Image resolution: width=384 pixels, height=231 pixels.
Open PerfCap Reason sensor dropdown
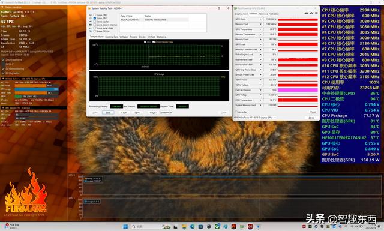tap(260, 90)
